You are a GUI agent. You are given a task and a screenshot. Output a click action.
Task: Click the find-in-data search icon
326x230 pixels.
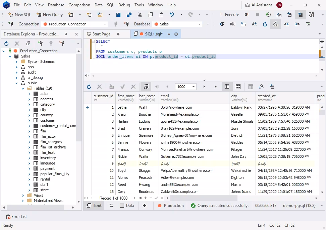261,87
